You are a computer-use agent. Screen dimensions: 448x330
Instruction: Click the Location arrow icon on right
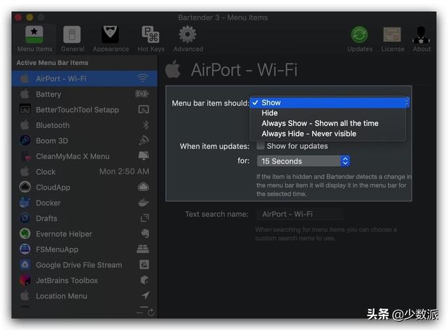pos(146,295)
